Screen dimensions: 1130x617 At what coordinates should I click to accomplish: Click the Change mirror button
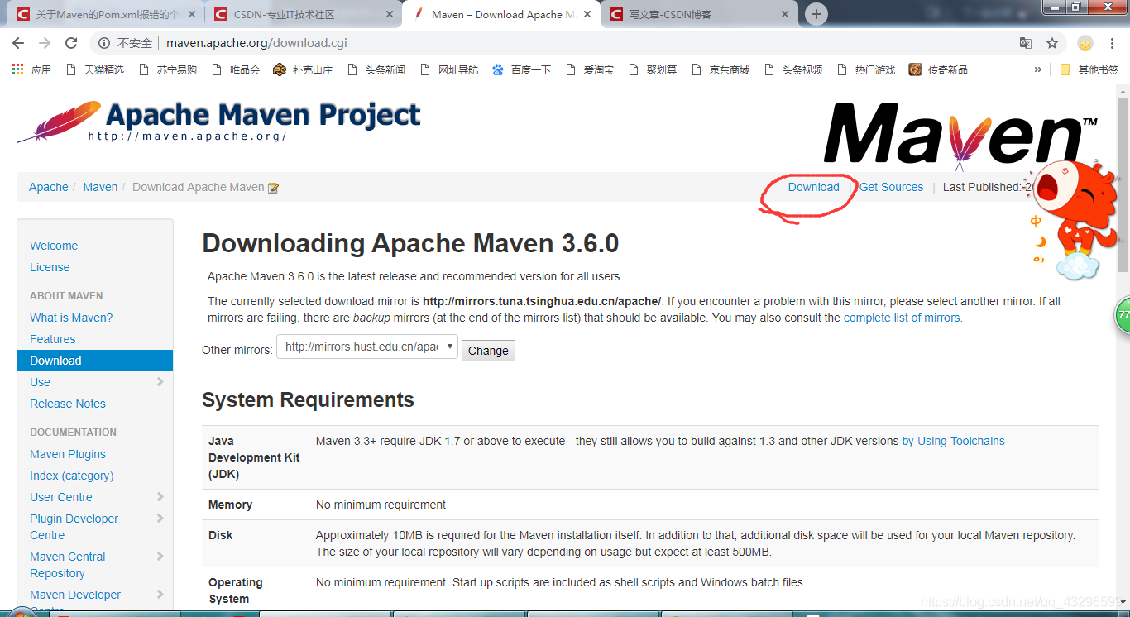[x=488, y=351]
